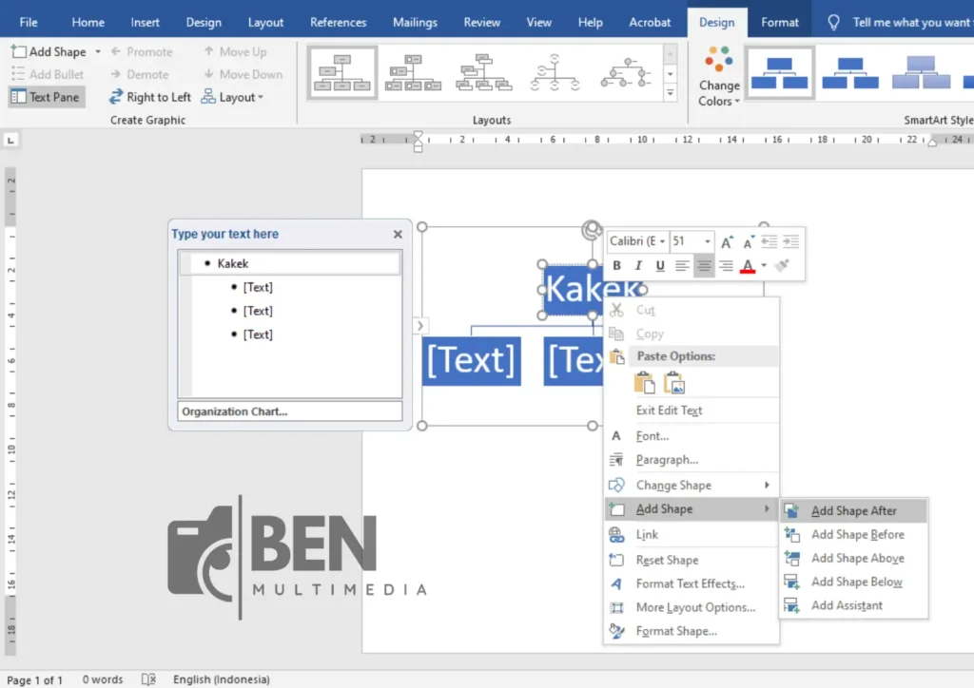Apply italic formatting on the mini toolbar
Screen dimensions: 974x688
tap(638, 265)
